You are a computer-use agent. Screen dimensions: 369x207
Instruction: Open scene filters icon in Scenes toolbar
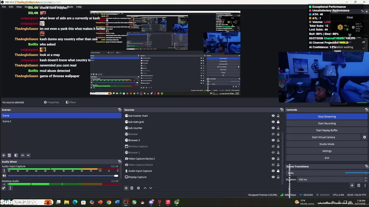[16, 155]
